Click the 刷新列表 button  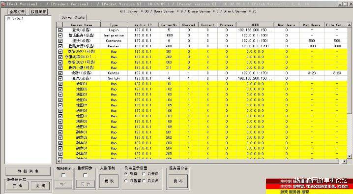click(28, 171)
